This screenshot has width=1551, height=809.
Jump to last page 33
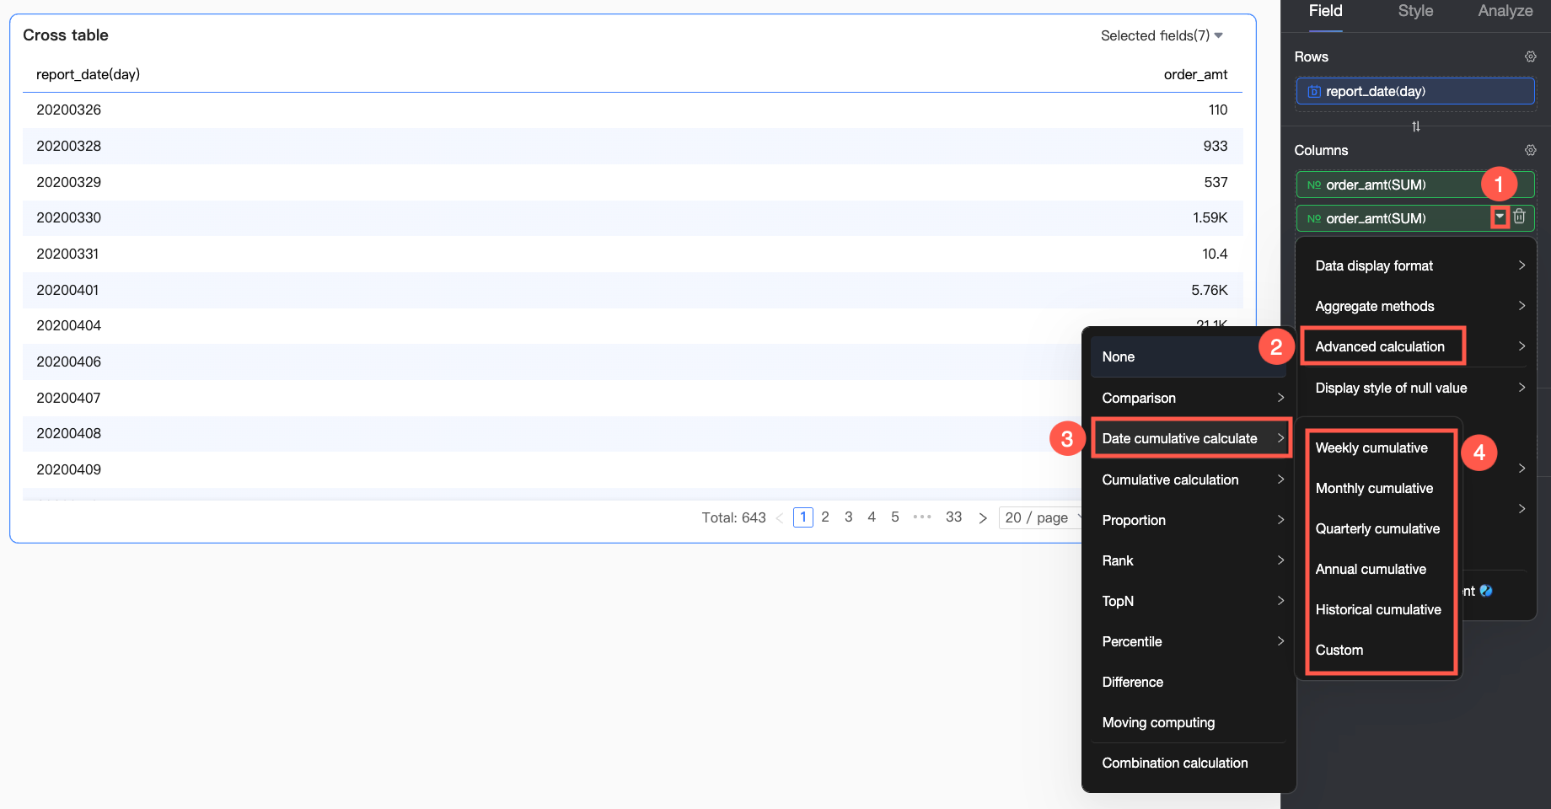click(x=953, y=517)
